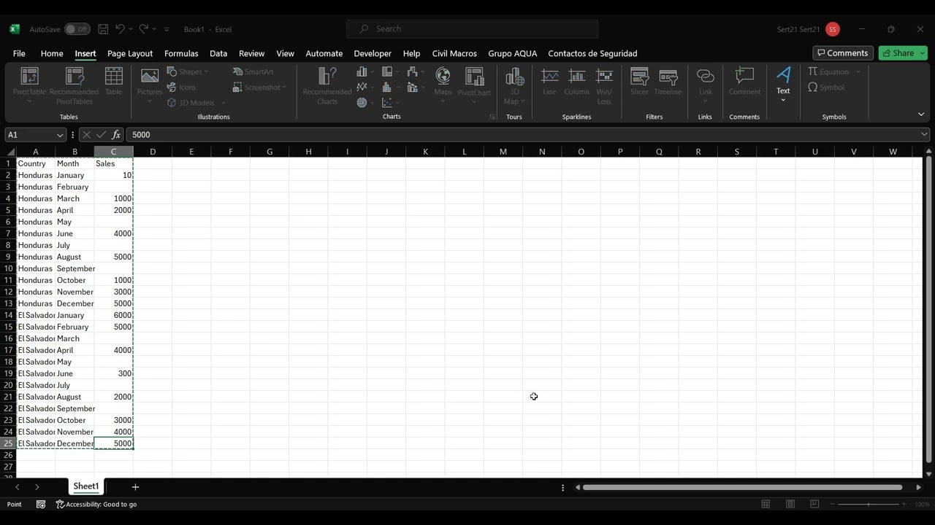
Task: Expand the 3D Models dropdown
Action: pyautogui.click(x=223, y=104)
